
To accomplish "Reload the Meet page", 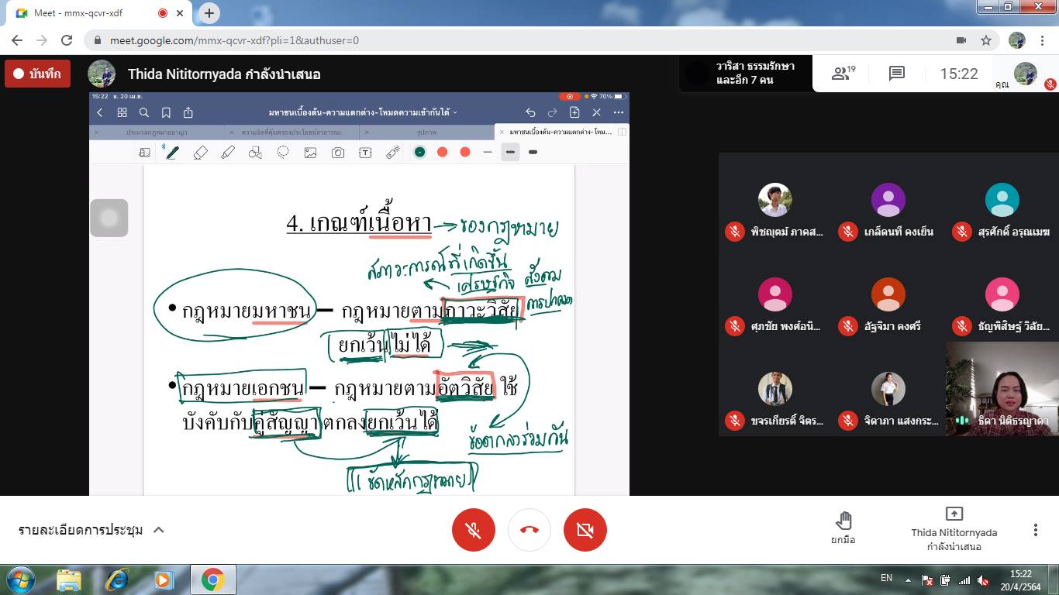I will coord(67,40).
